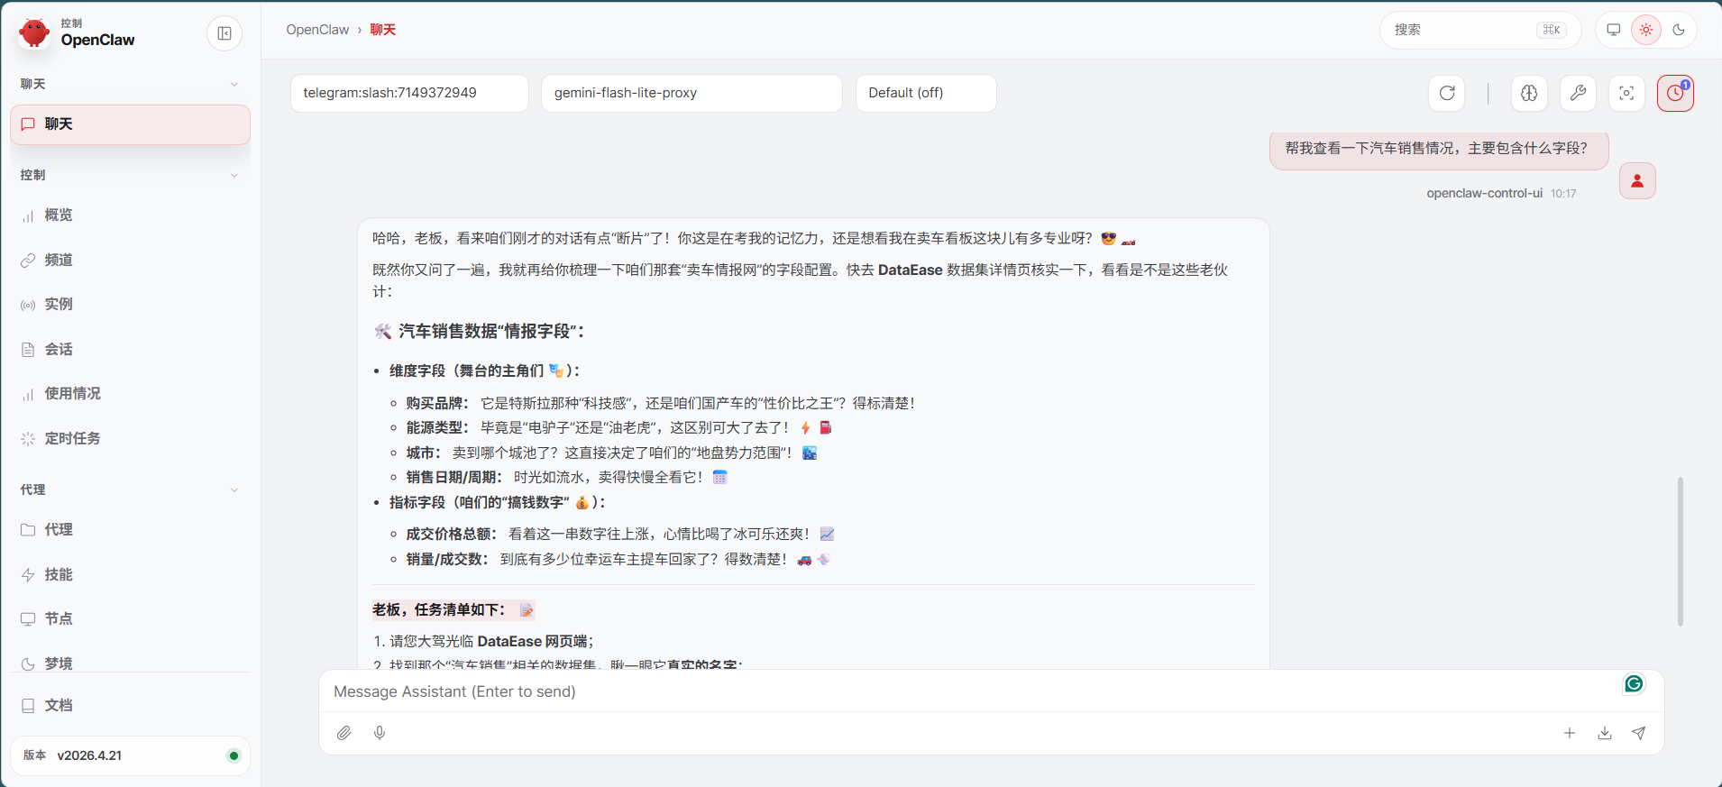
Task: Collapse the sidebar with the panel icon
Action: coord(224,34)
